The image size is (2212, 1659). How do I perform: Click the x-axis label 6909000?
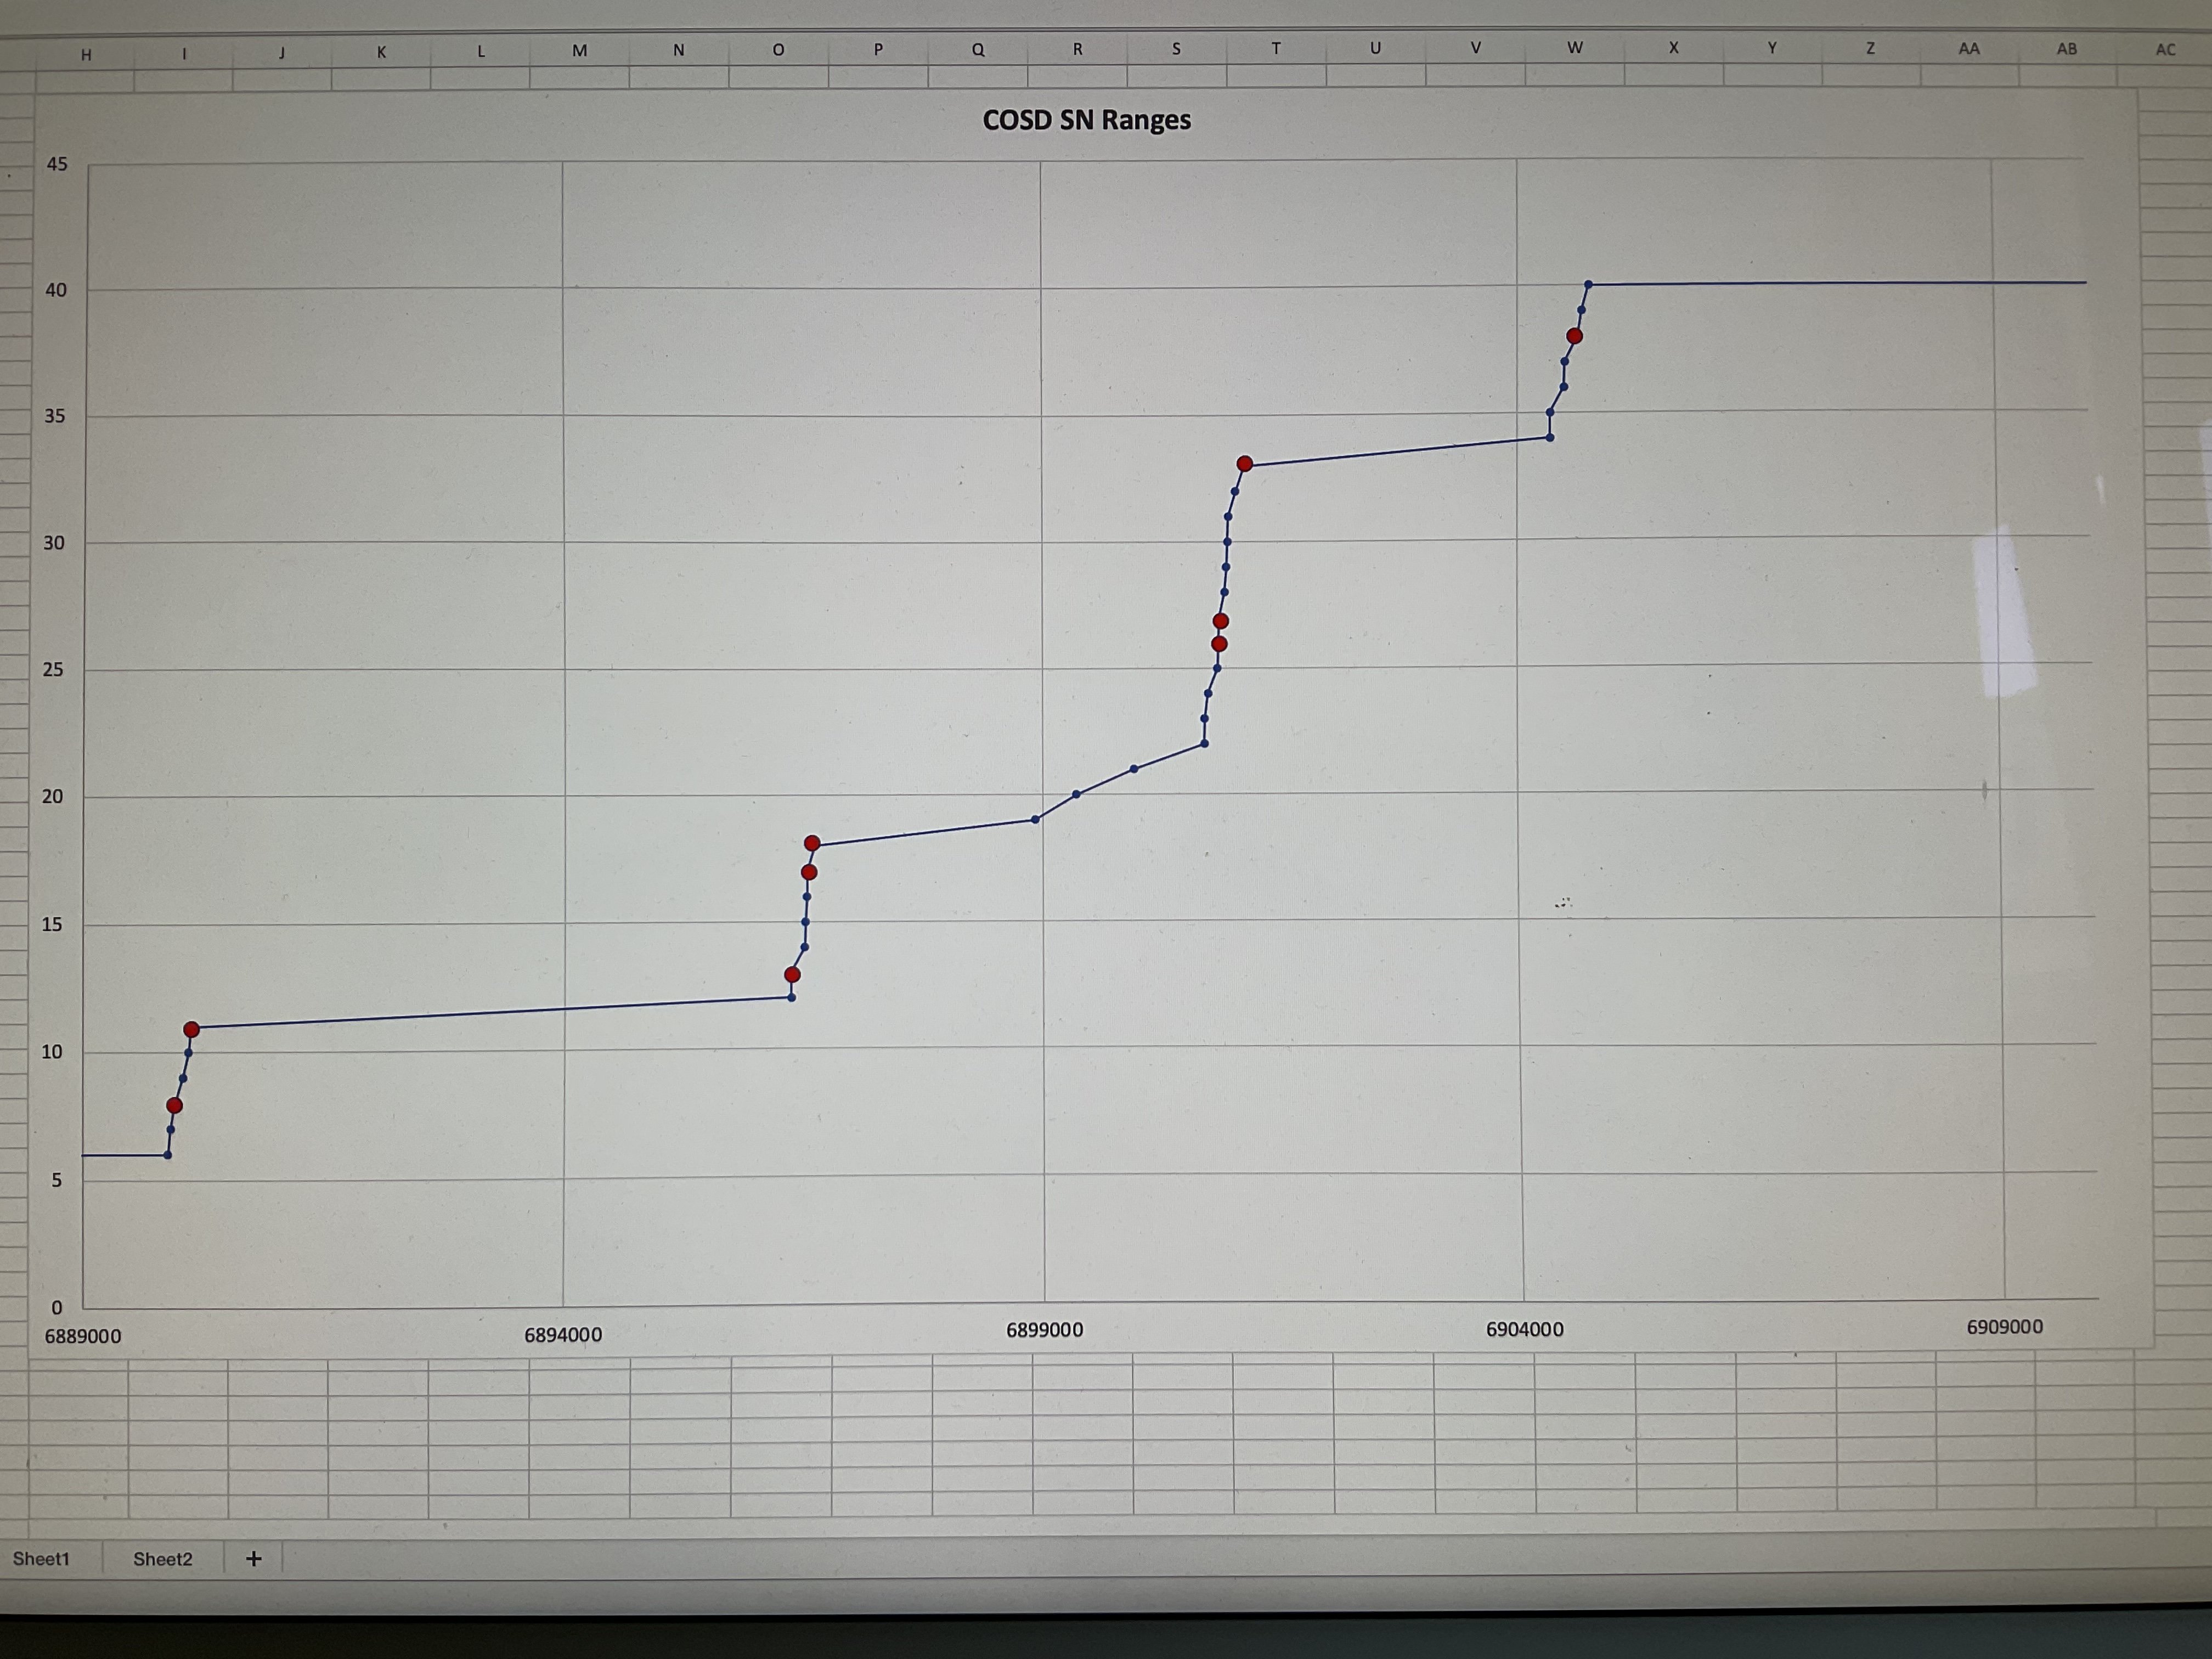click(2004, 1327)
